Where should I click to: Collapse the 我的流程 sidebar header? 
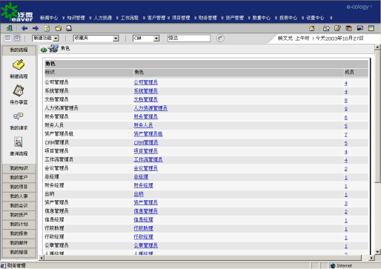(19, 50)
